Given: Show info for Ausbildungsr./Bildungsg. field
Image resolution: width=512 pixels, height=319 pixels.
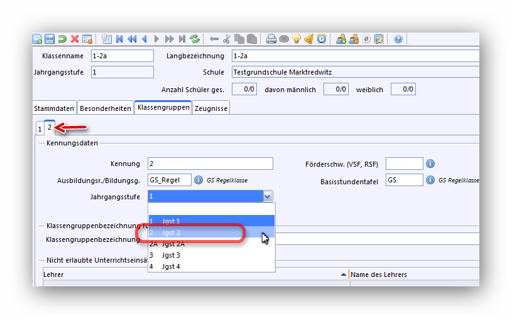Looking at the screenshot, I should 199,180.
